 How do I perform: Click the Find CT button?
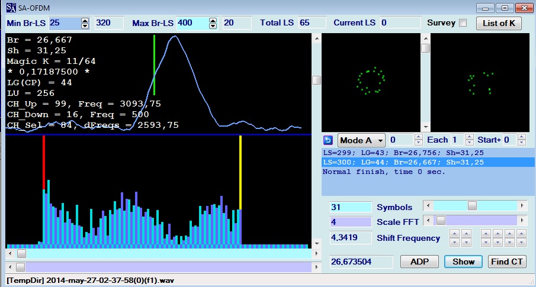[x=507, y=262]
